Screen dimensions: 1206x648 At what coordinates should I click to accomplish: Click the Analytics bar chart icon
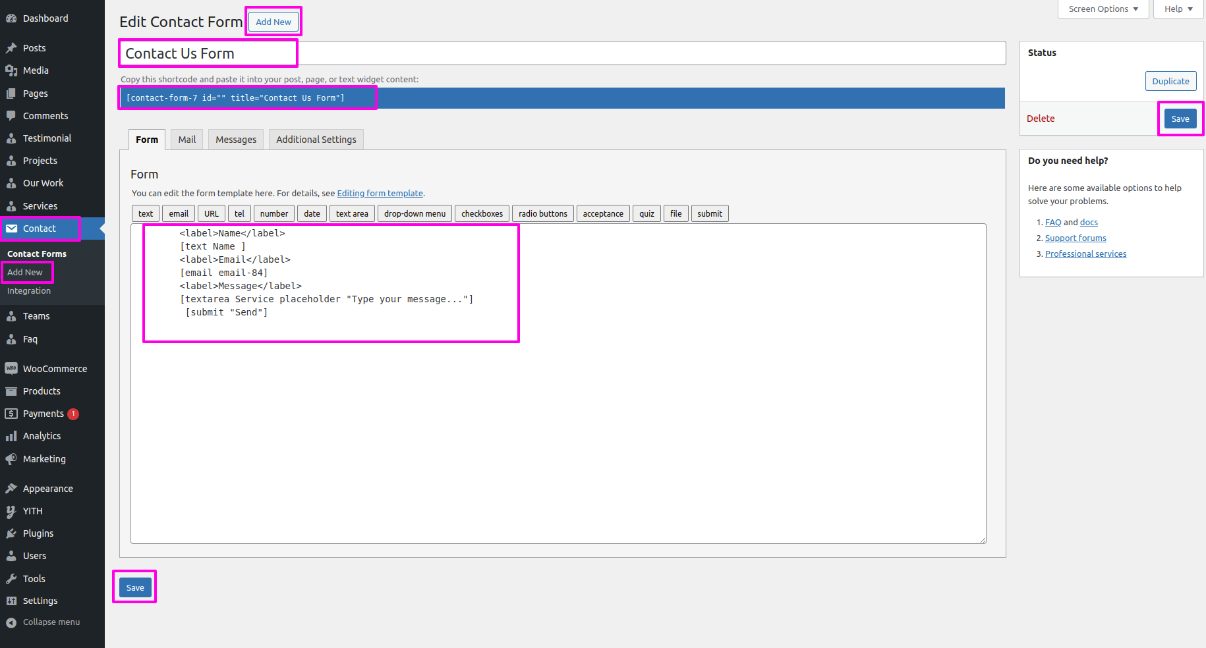click(x=11, y=436)
